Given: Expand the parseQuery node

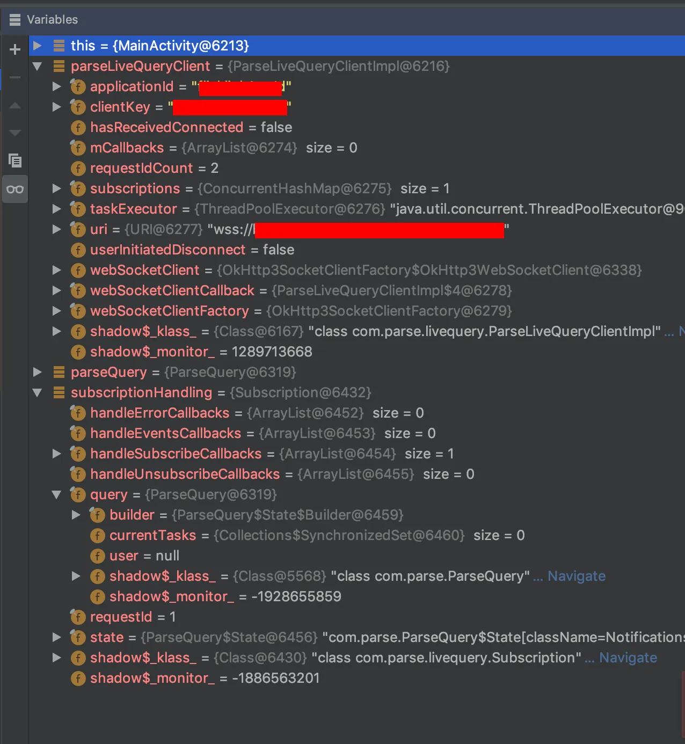Looking at the screenshot, I should point(37,372).
